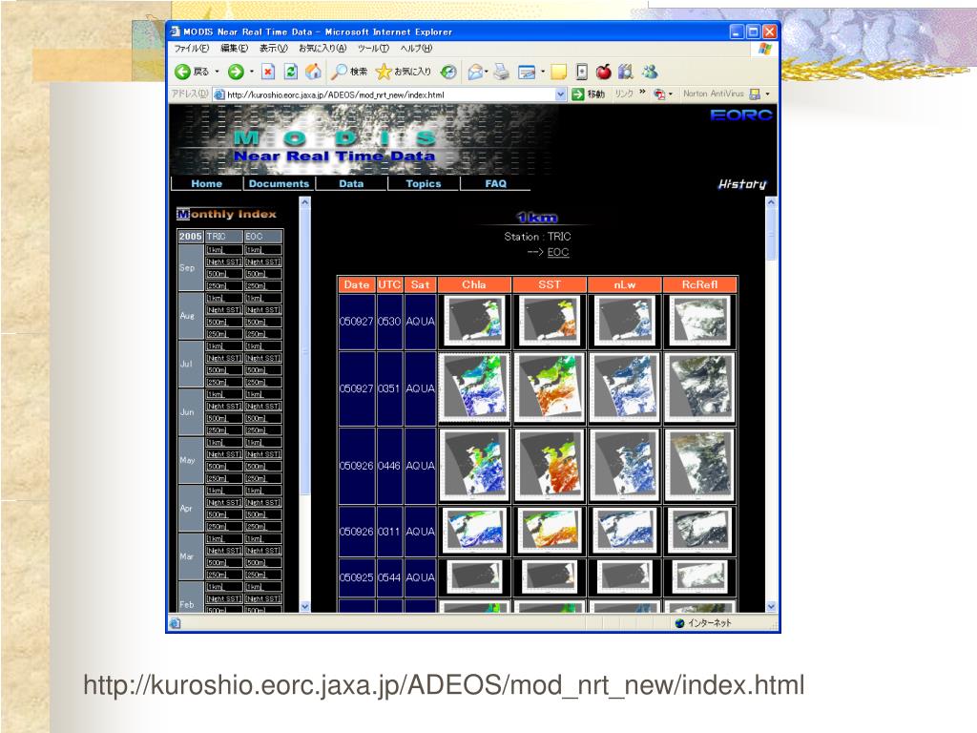Viewport: 977px width, 733px height.
Task: Open the ツール(T) menu
Action: 373,48
